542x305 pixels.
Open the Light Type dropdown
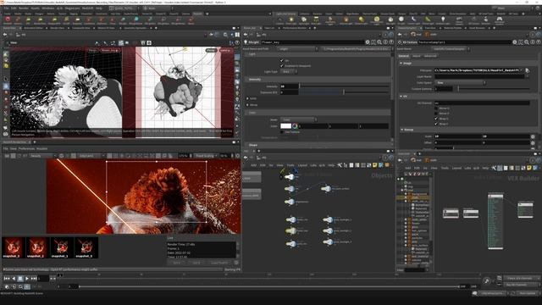289,71
